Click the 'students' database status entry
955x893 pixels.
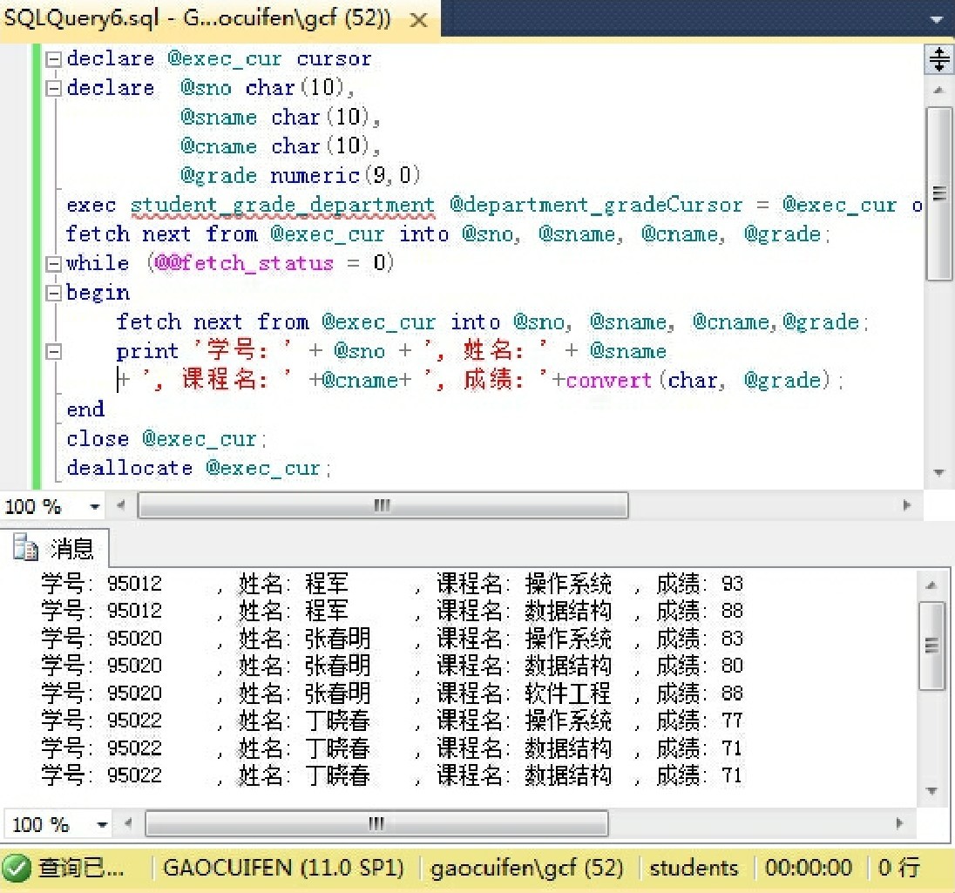(x=694, y=868)
